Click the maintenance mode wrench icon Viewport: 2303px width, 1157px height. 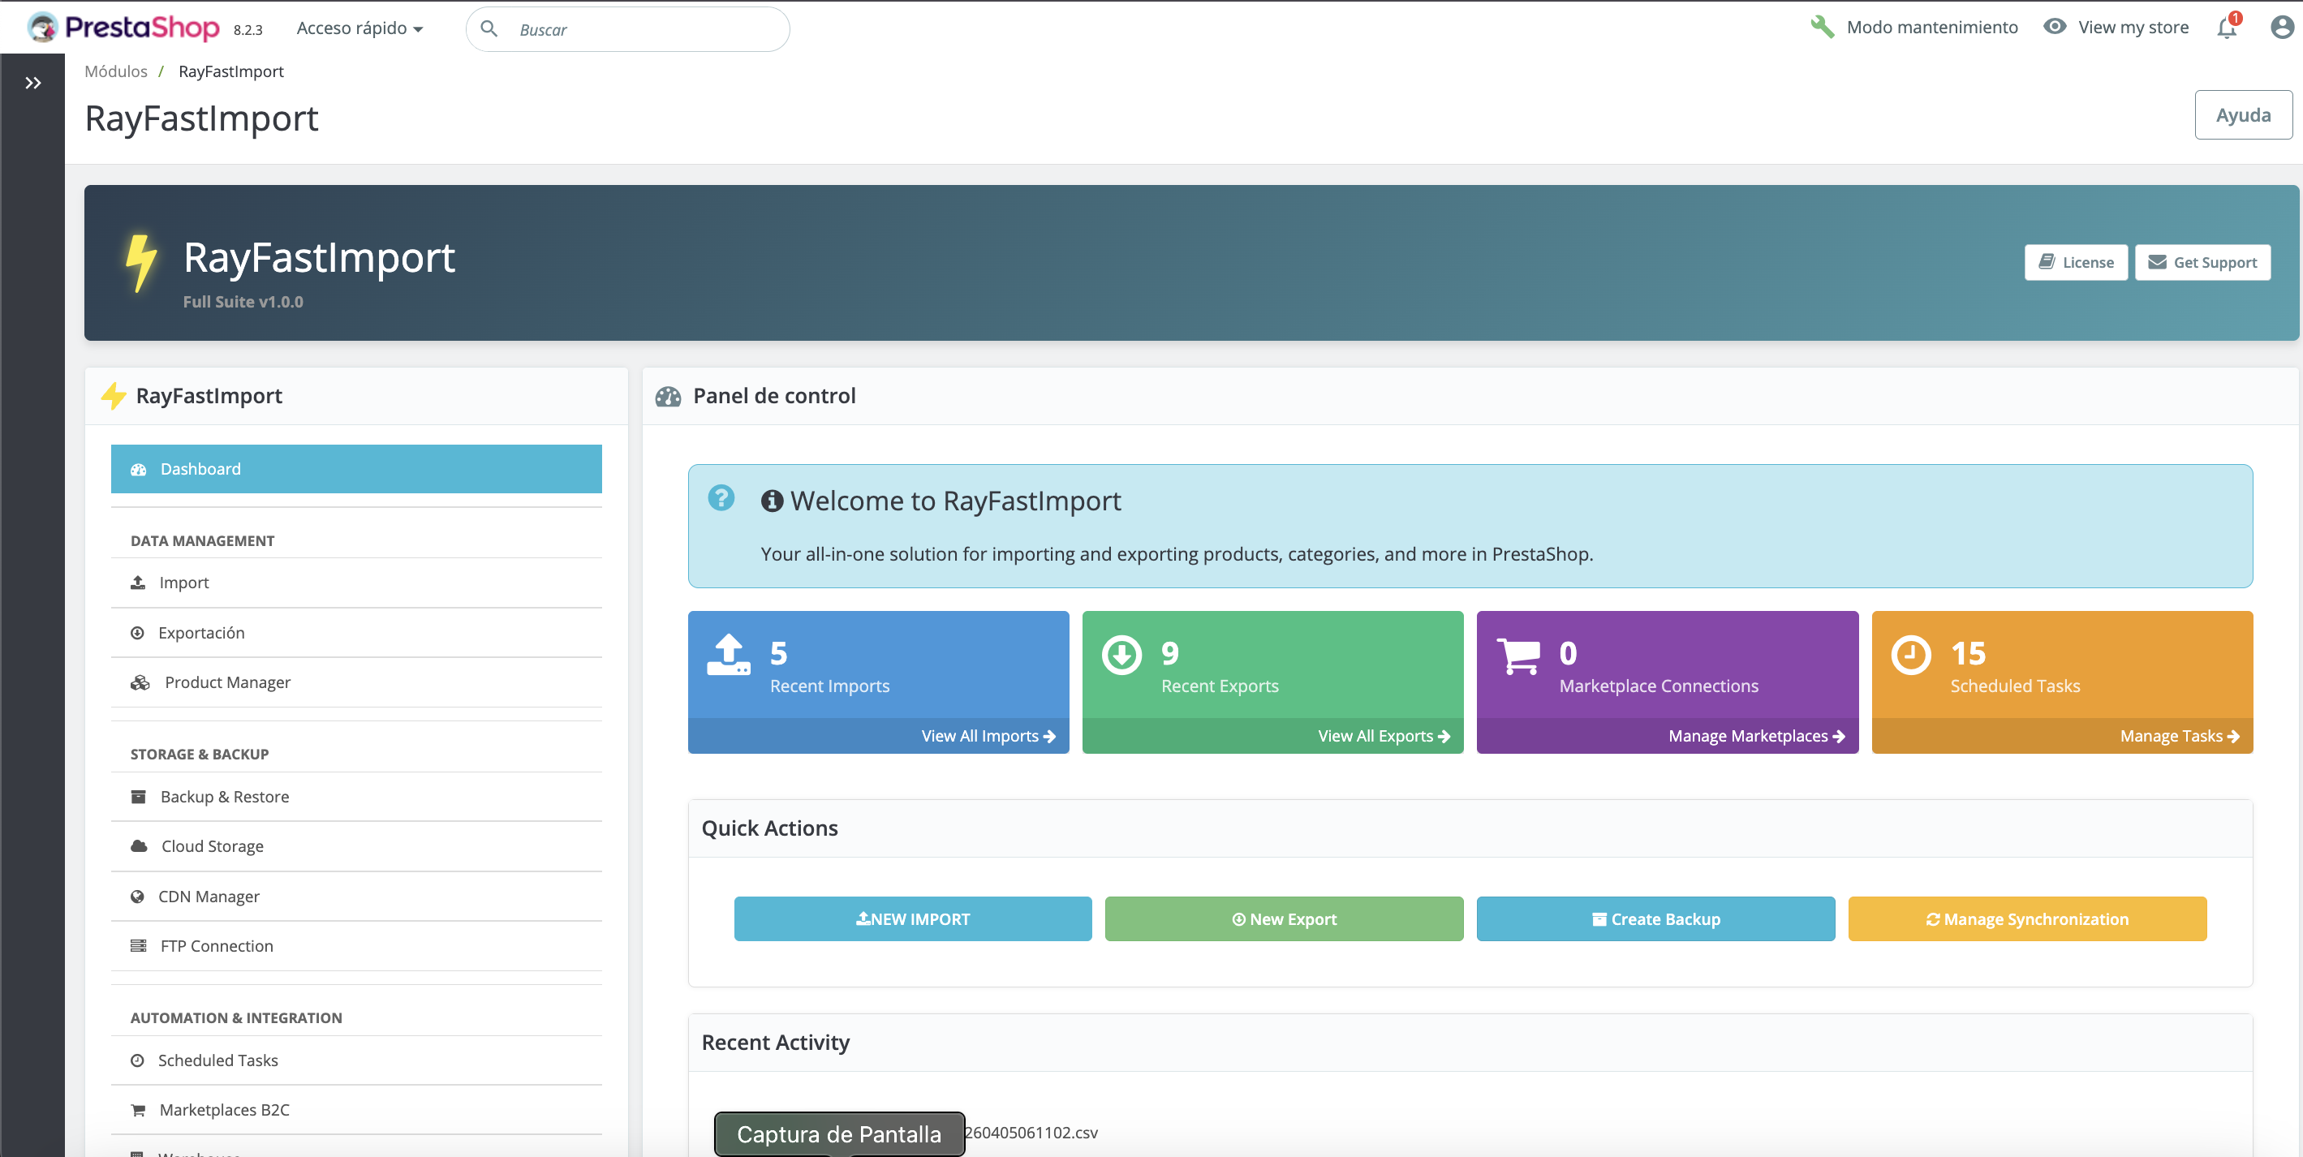[x=1821, y=27]
